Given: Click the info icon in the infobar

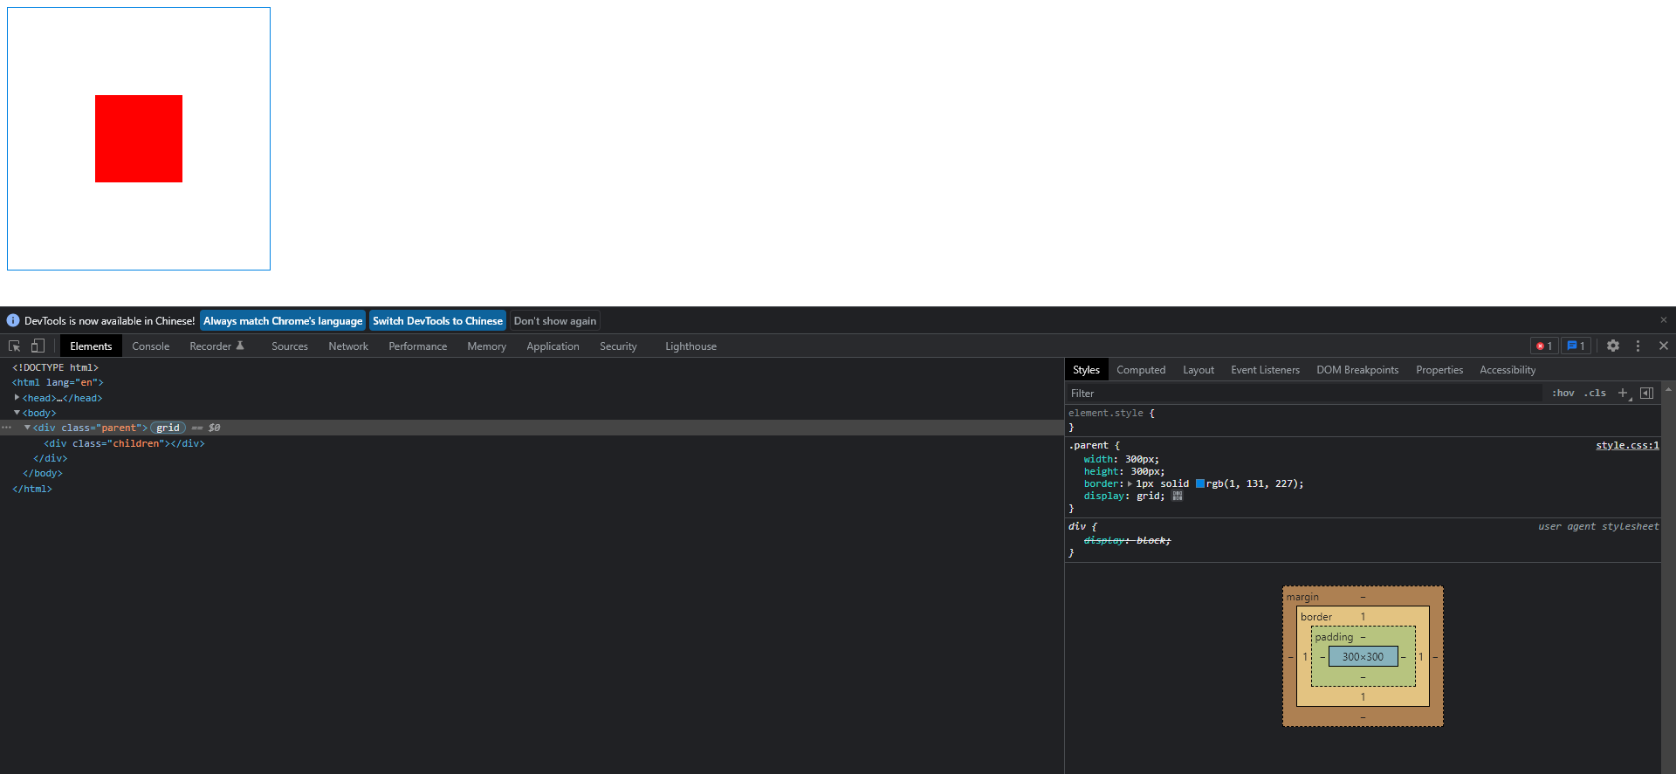Looking at the screenshot, I should (13, 320).
